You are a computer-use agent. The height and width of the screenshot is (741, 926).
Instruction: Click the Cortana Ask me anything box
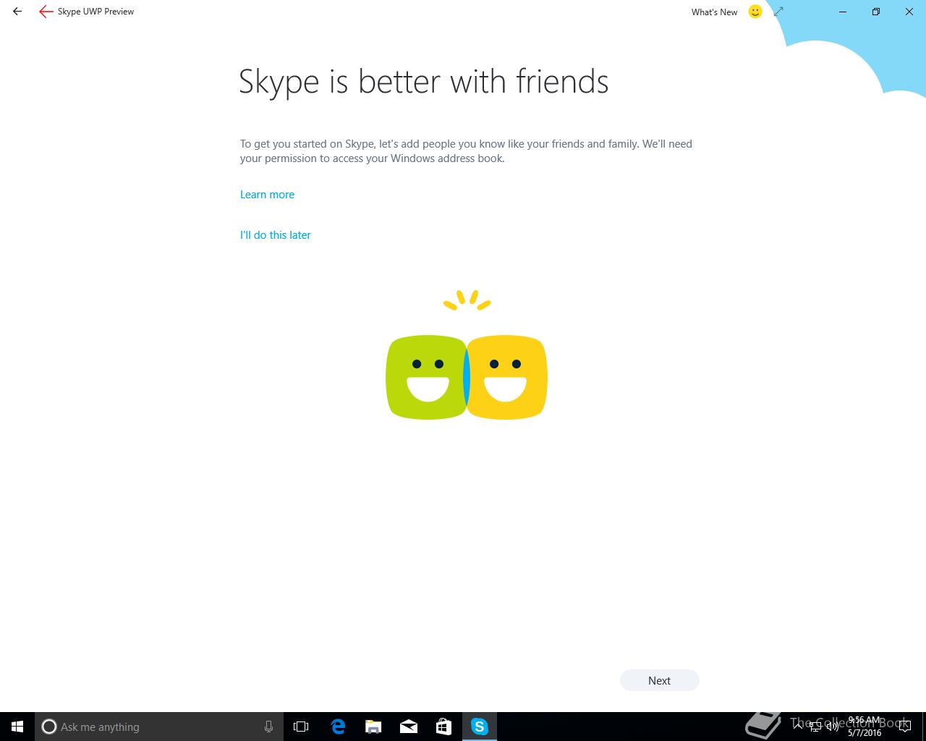(x=158, y=727)
